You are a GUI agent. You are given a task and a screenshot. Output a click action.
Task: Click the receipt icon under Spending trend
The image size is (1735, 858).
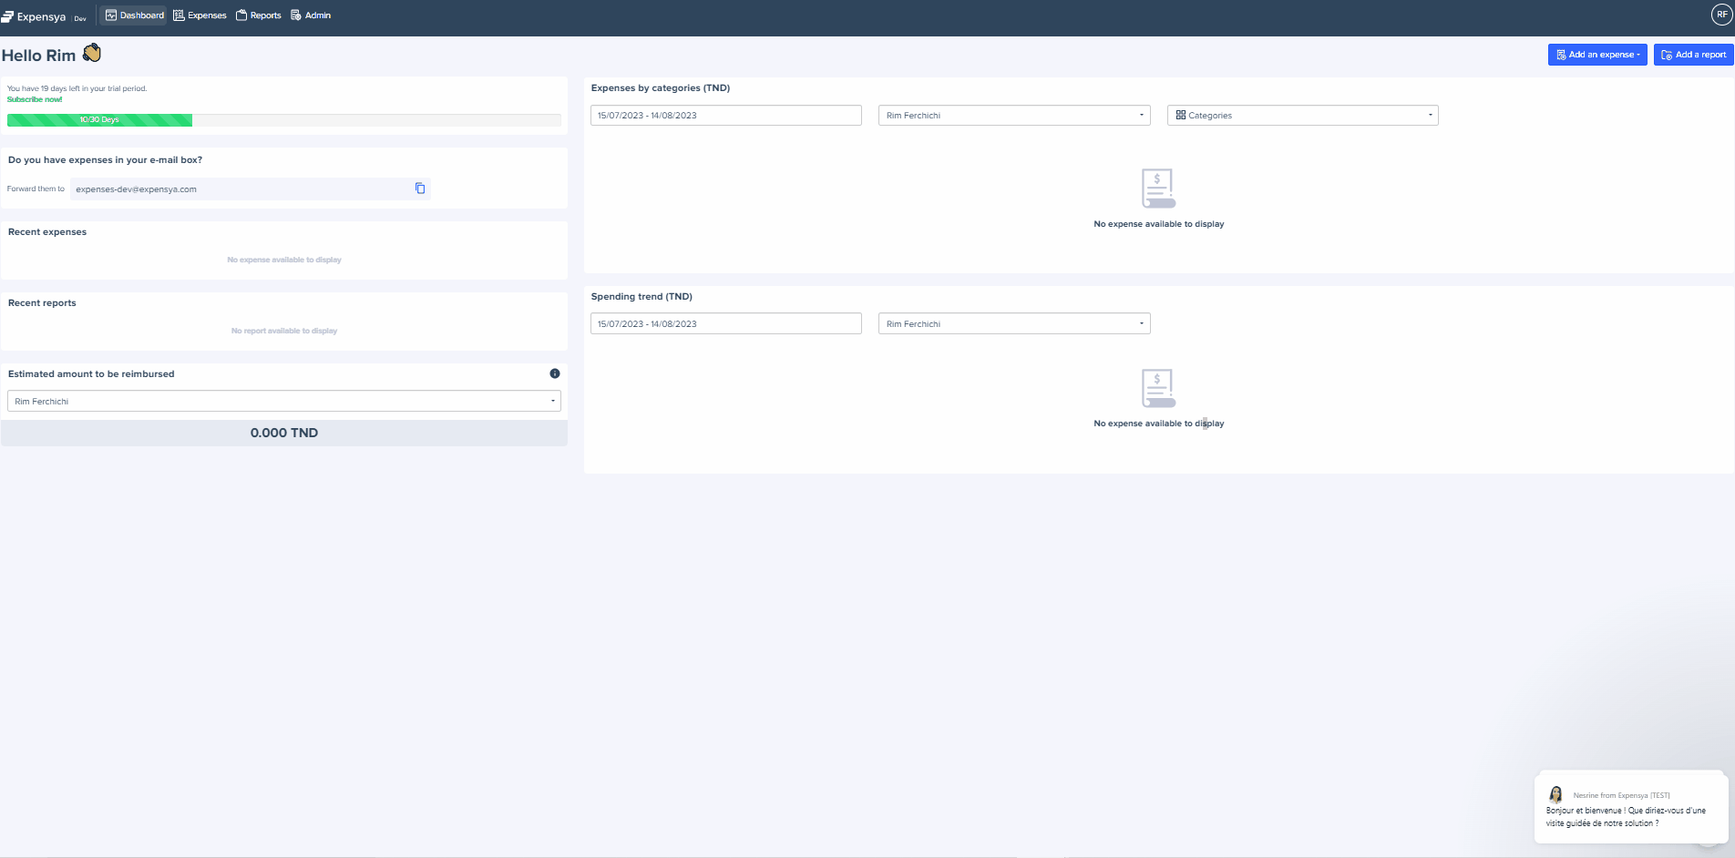pos(1158,389)
